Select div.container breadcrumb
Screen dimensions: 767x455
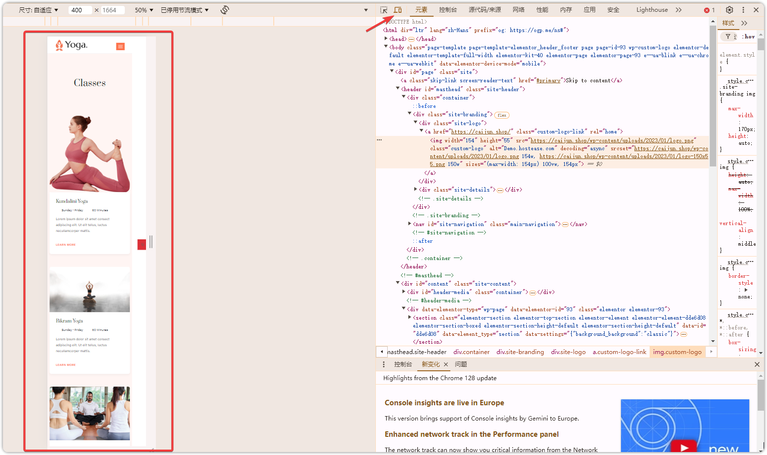click(472, 352)
